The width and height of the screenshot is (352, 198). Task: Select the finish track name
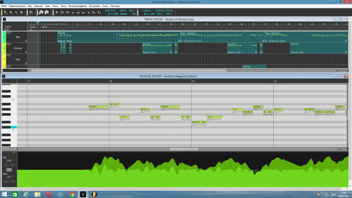point(18,59)
